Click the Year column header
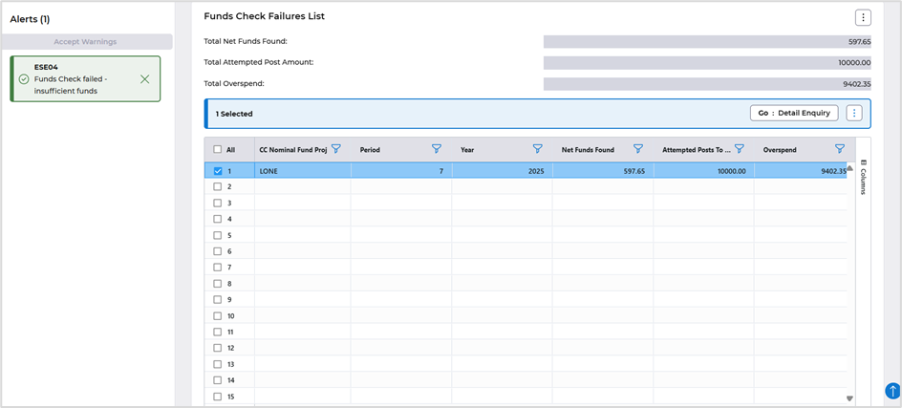The image size is (902, 408). [x=467, y=150]
